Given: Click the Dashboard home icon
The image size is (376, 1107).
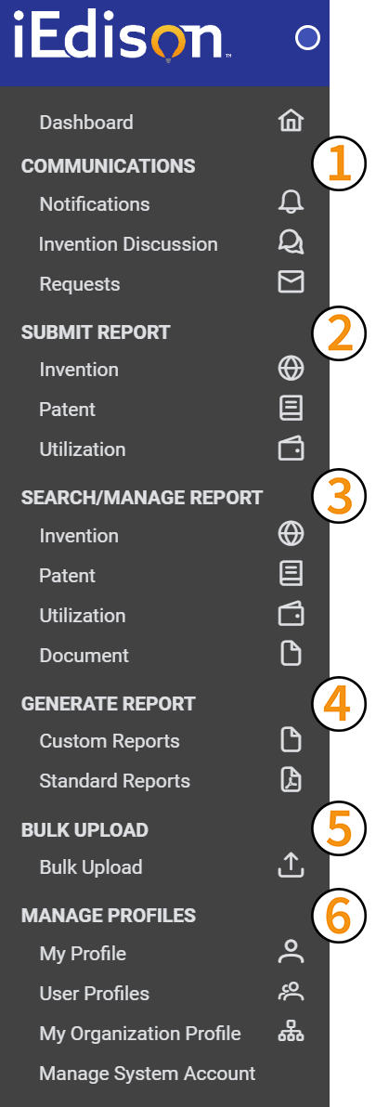Looking at the screenshot, I should coord(291,121).
